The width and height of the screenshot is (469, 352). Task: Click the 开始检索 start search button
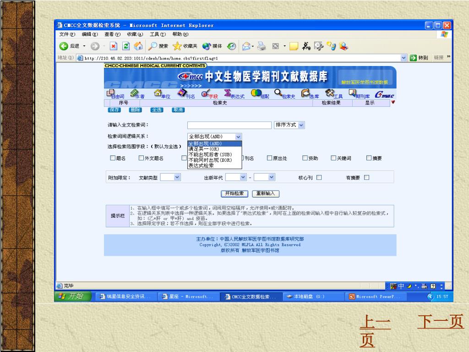234,193
